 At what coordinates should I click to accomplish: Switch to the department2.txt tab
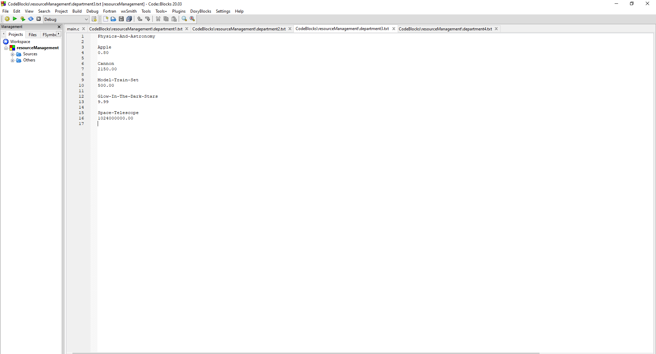[x=239, y=29]
